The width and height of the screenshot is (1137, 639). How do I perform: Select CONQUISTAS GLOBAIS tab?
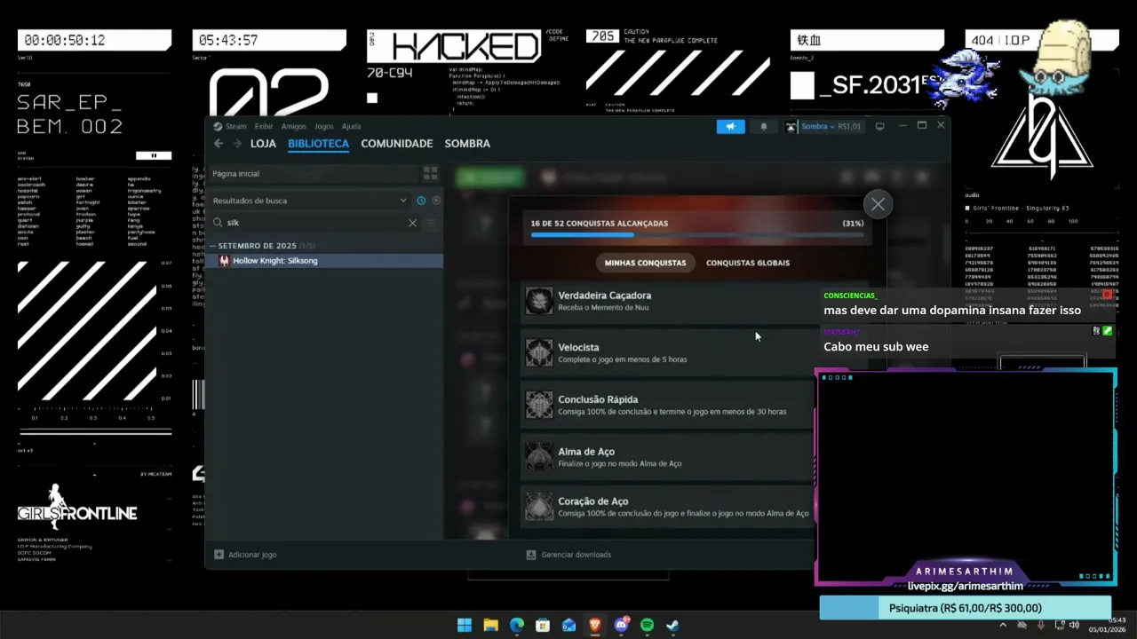[x=748, y=263]
